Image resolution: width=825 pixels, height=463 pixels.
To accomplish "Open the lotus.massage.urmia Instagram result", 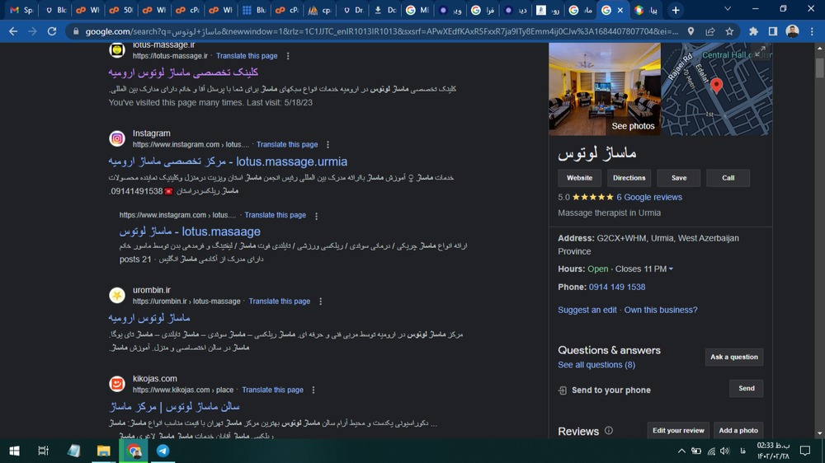I will [x=228, y=161].
